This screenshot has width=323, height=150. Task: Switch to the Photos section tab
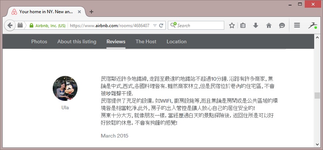point(39,41)
